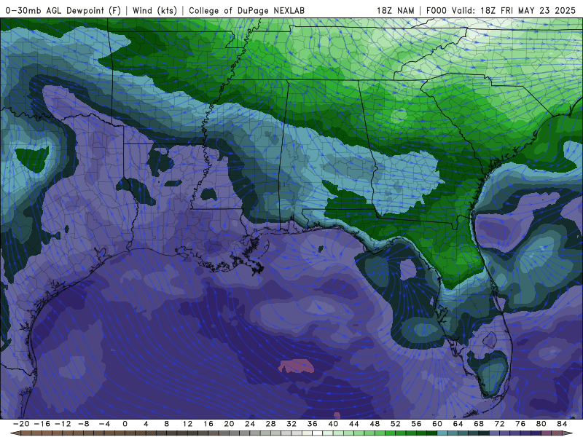
Task: Click the 32 value on the color scale
Action: pos(292,424)
